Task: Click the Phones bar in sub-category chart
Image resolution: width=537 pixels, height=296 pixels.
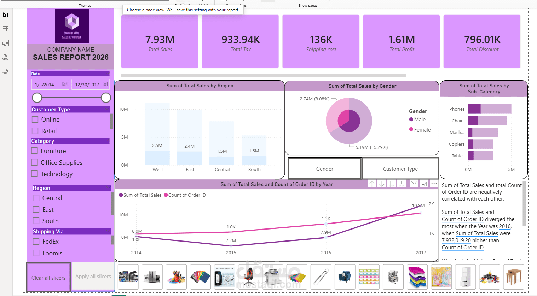Action: click(x=490, y=109)
